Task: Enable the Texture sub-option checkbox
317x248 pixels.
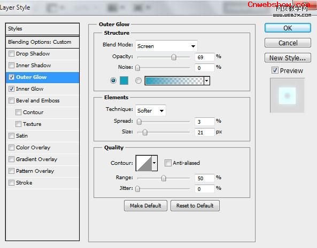Action: pyautogui.click(x=18, y=124)
